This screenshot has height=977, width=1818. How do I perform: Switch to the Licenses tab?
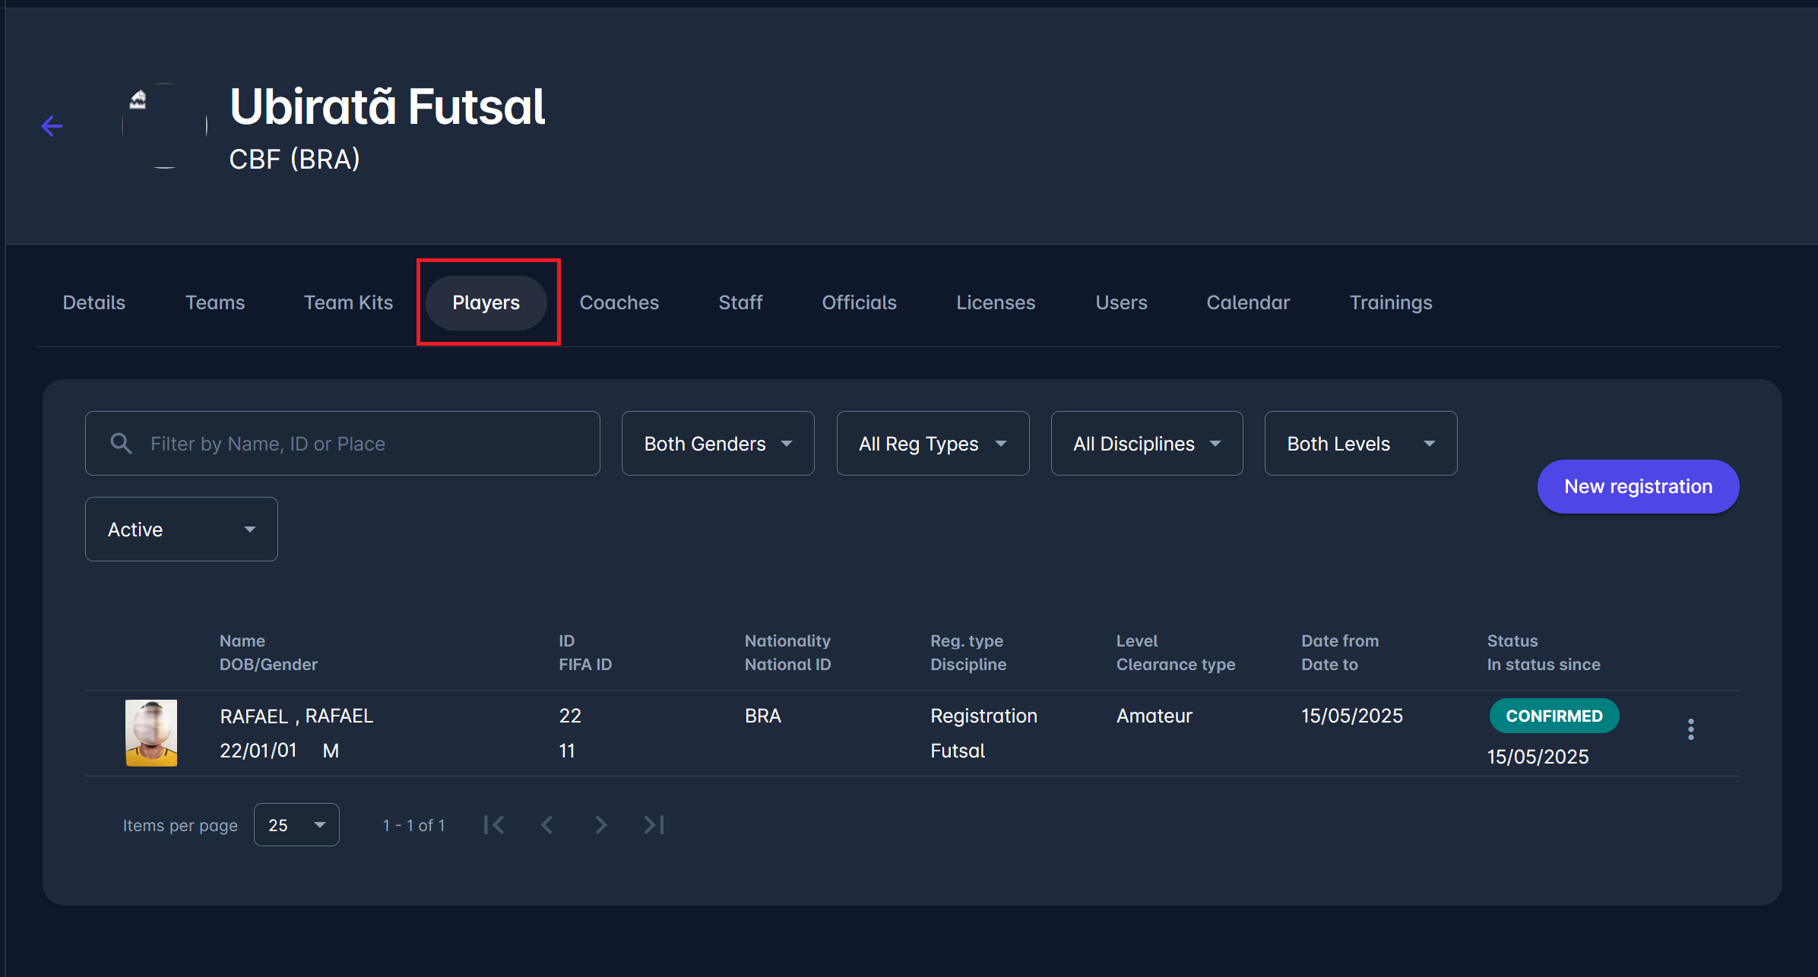(x=995, y=302)
